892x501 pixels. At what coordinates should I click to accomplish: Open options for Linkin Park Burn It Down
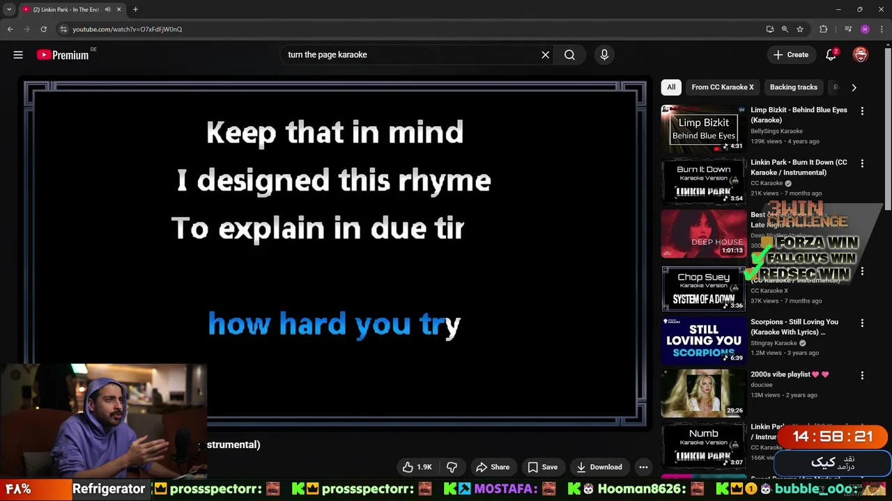click(x=862, y=164)
